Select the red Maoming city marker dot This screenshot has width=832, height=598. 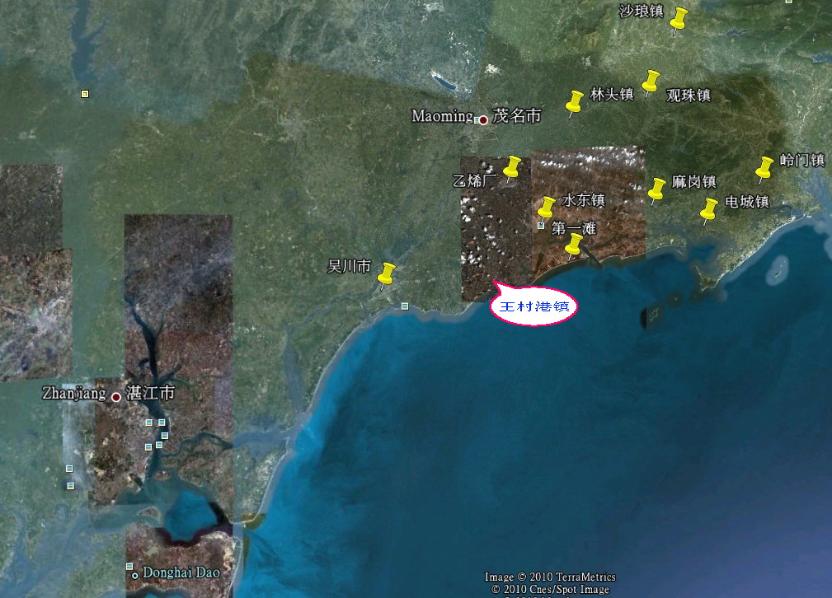(483, 120)
